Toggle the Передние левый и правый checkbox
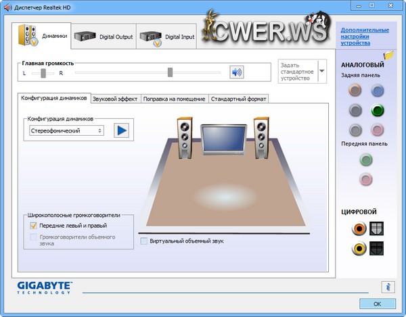 point(33,226)
